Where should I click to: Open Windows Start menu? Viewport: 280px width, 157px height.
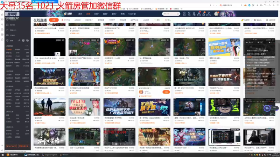click(x=2, y=155)
